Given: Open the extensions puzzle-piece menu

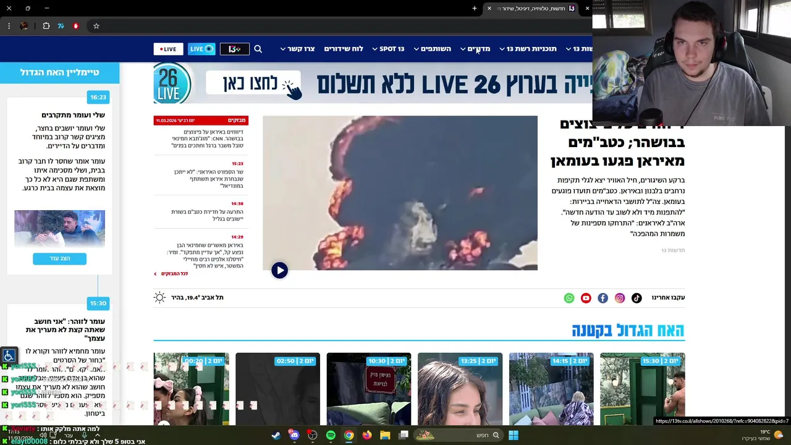Looking at the screenshot, I should click(46, 26).
